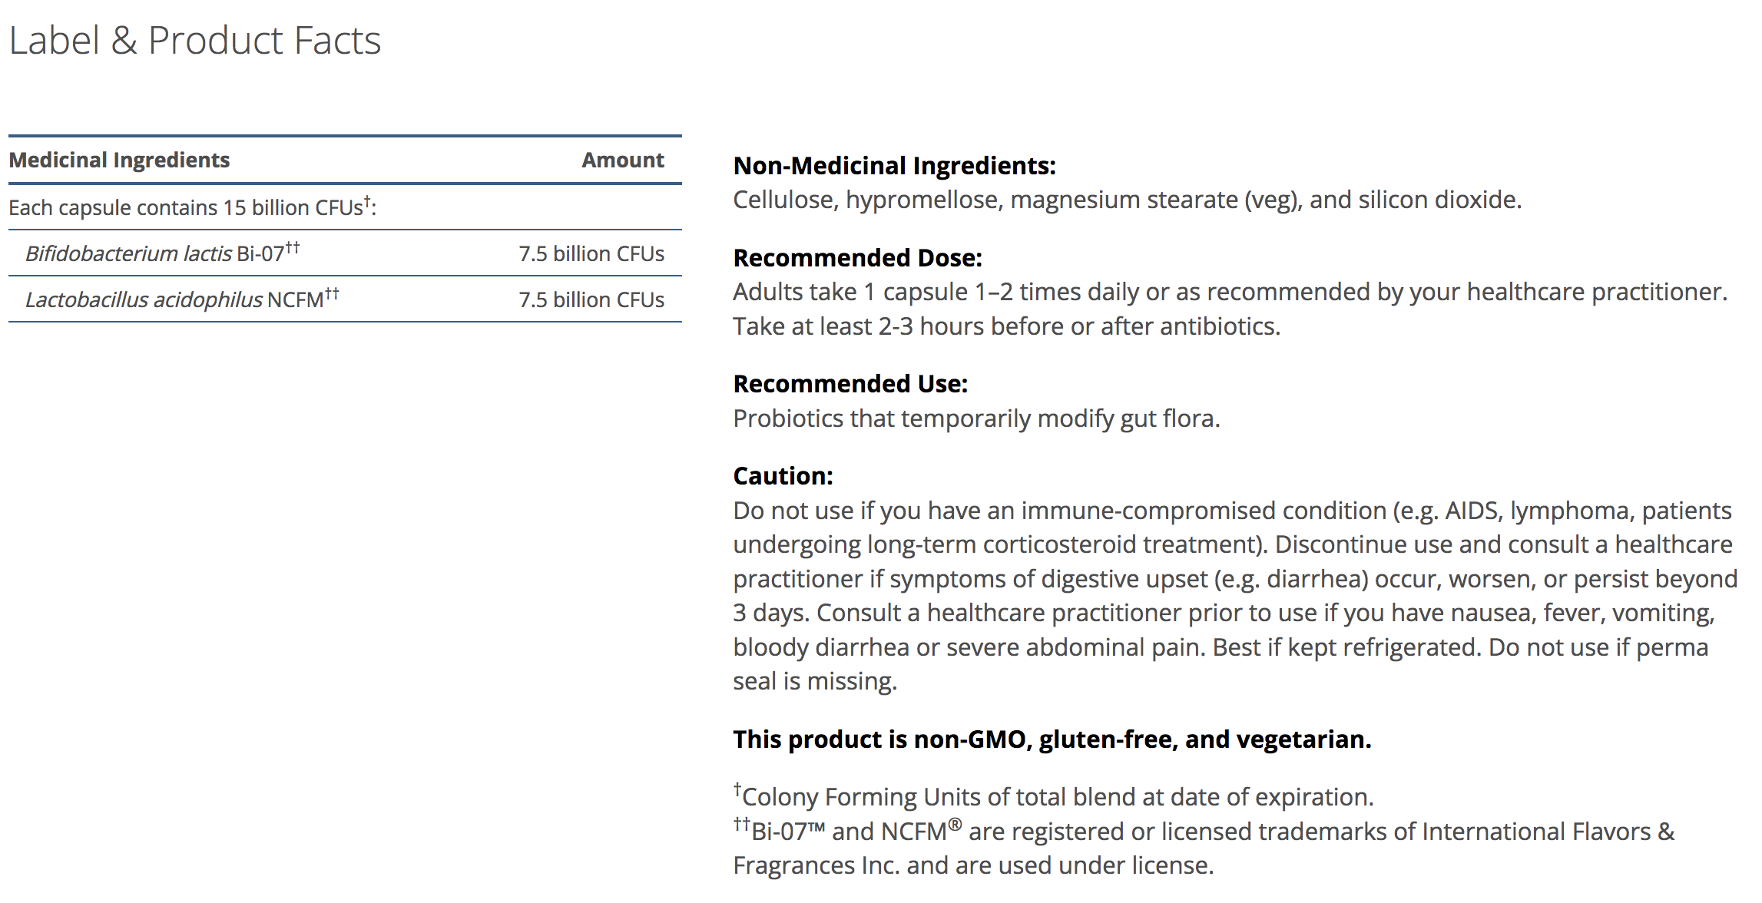The width and height of the screenshot is (1762, 903).
Task: Select the 'Each capsule contains 15 billion CFUs' row
Action: tap(192, 207)
